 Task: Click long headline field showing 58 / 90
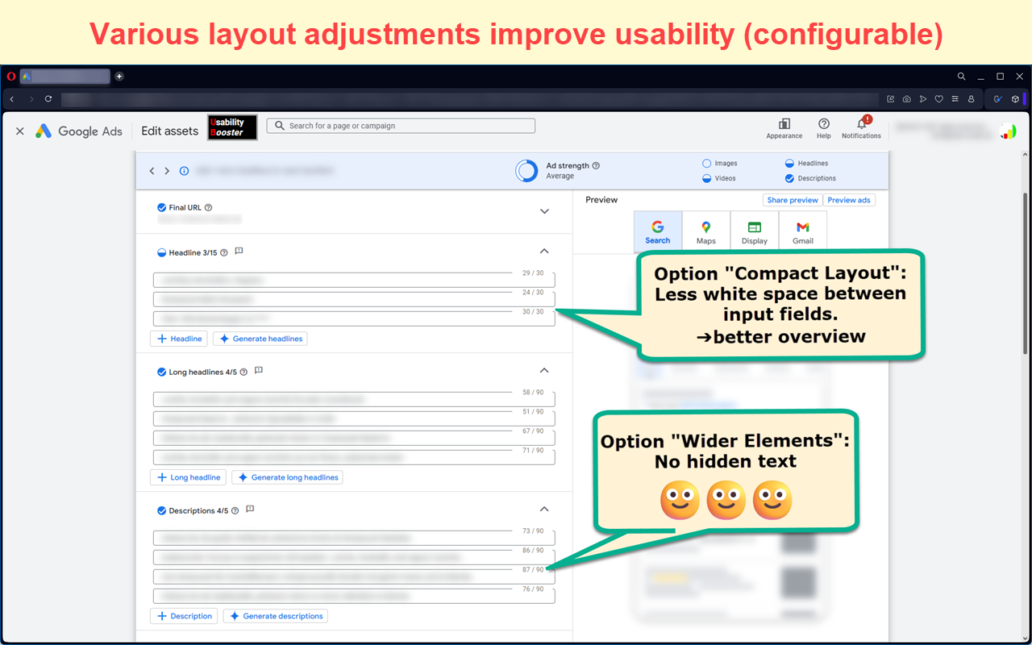point(354,399)
